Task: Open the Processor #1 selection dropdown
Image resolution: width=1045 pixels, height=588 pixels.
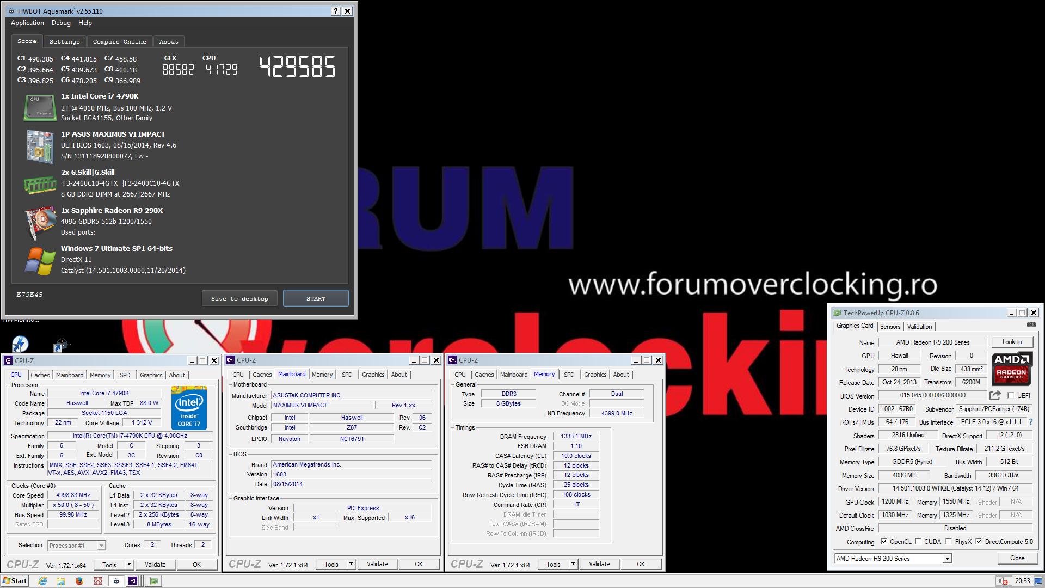Action: (x=101, y=546)
